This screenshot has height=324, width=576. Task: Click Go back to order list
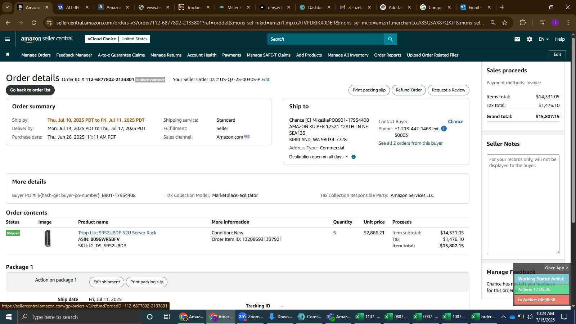pos(30,90)
